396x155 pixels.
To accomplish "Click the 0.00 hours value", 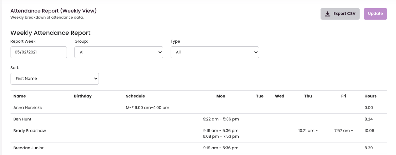I will (369, 108).
